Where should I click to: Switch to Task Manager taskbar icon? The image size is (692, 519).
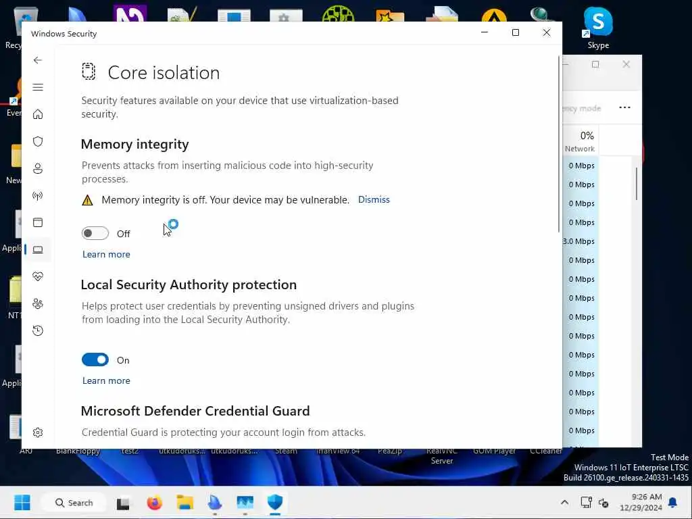point(245,503)
